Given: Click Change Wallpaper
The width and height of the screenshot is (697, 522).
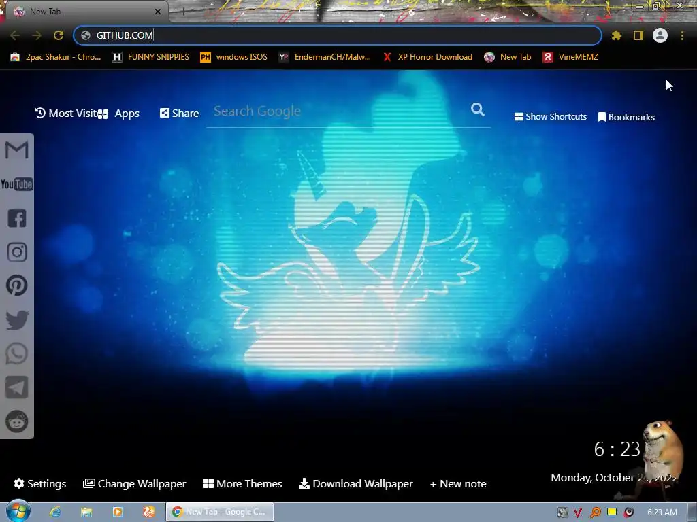Looking at the screenshot, I should pos(134,483).
